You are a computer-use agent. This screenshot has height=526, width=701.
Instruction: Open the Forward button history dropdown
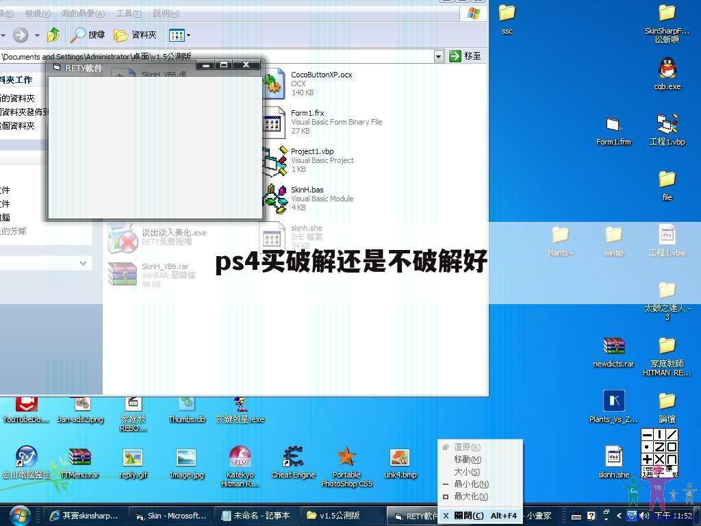coord(37,35)
